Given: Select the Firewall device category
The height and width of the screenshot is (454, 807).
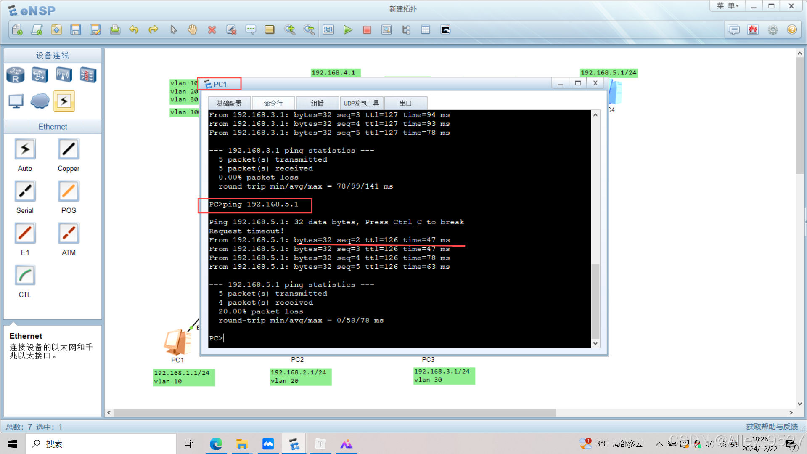Looking at the screenshot, I should point(88,75).
